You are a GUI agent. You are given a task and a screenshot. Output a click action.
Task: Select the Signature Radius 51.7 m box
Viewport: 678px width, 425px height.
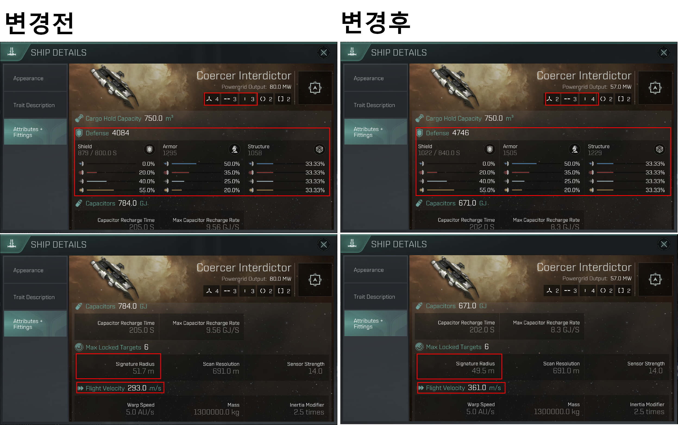tap(118, 366)
